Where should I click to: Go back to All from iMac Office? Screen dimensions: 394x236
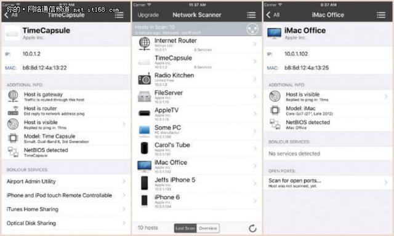(x=273, y=15)
